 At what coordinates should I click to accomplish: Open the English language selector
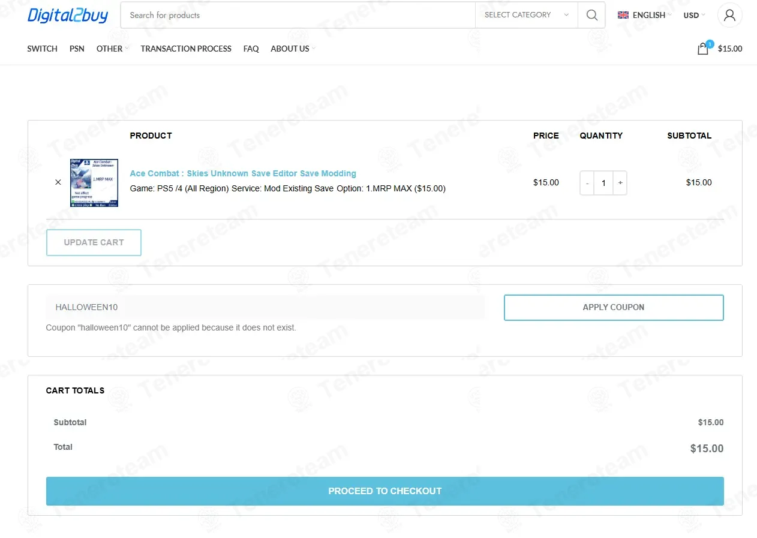pos(644,15)
